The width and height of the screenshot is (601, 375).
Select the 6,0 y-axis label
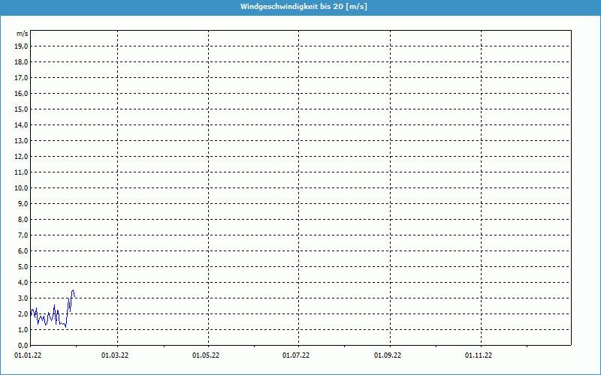pos(23,251)
